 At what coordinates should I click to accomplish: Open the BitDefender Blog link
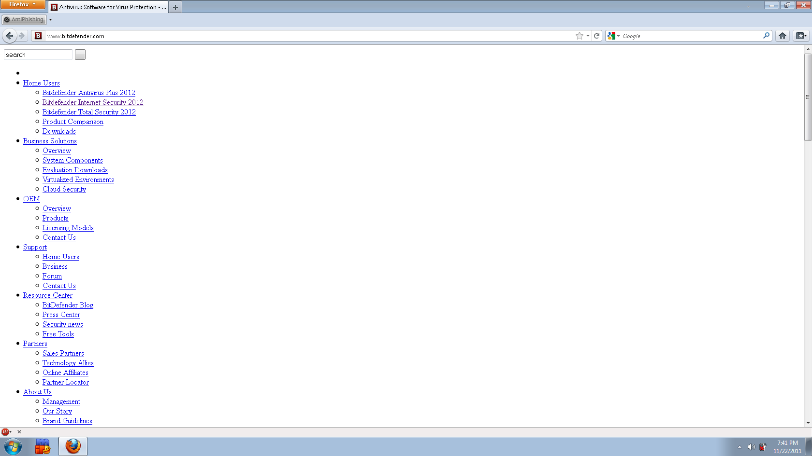(x=68, y=305)
